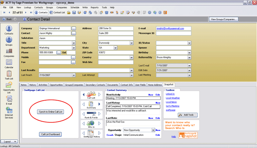Open Contacts in the left sidebar
The image size is (257, 148).
9,30
